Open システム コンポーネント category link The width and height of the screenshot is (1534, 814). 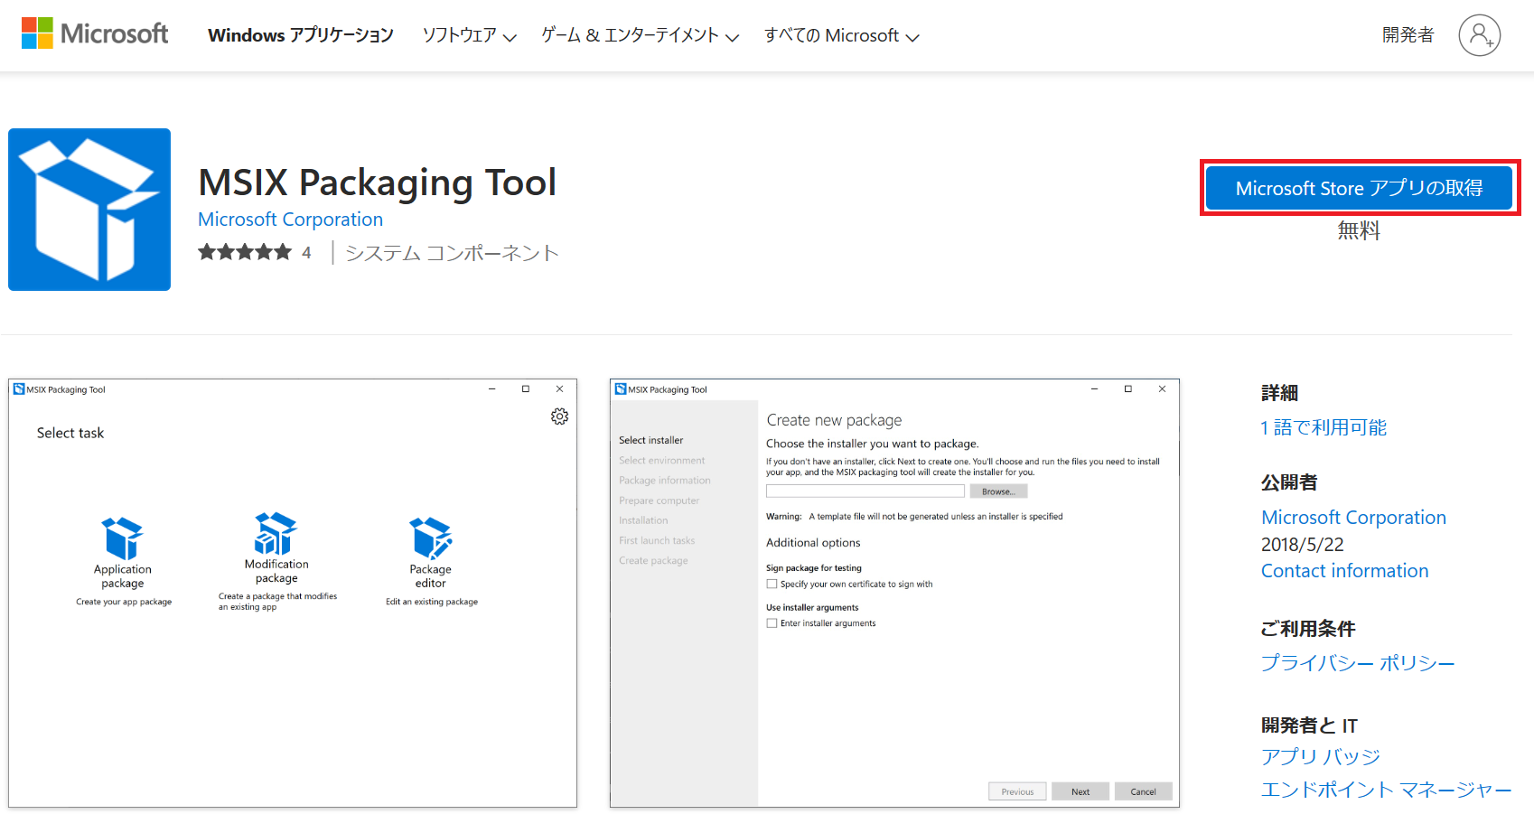[x=452, y=253]
